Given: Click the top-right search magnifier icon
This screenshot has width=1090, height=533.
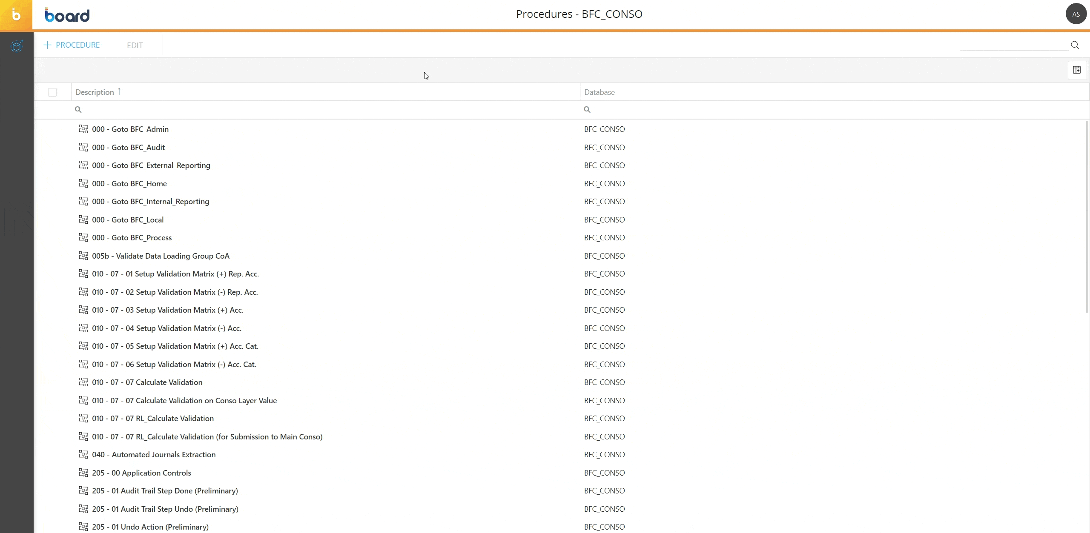Looking at the screenshot, I should pyautogui.click(x=1075, y=45).
